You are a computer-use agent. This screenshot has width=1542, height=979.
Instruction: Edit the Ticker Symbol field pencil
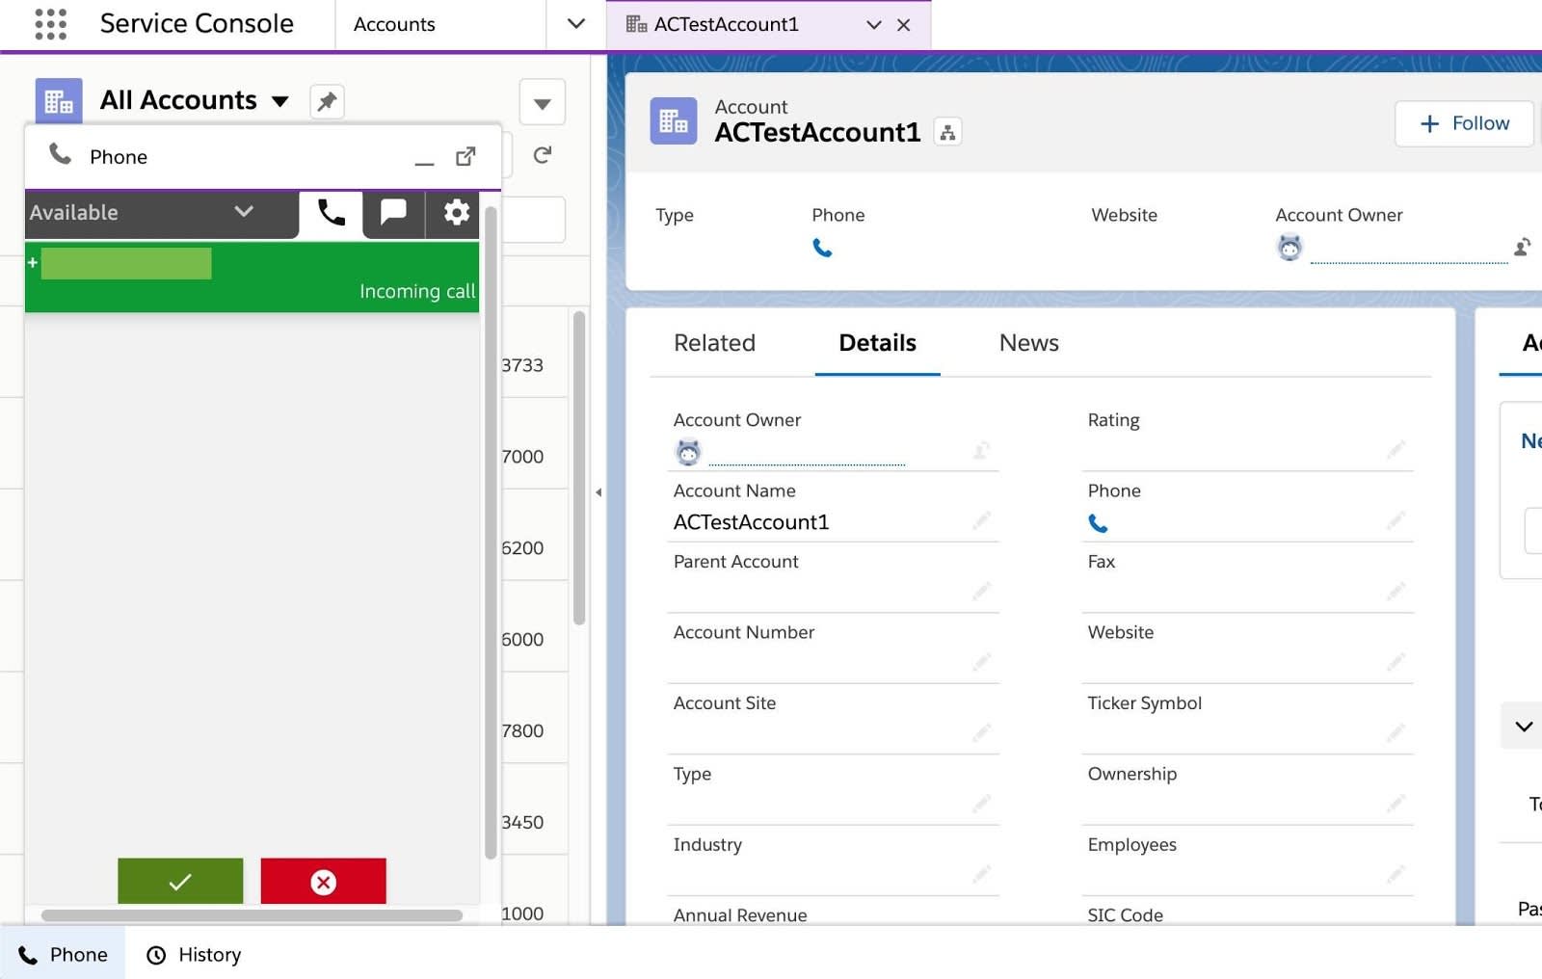pos(1396,733)
